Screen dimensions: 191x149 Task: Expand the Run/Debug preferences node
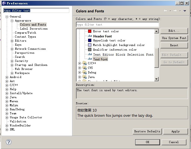7,109
